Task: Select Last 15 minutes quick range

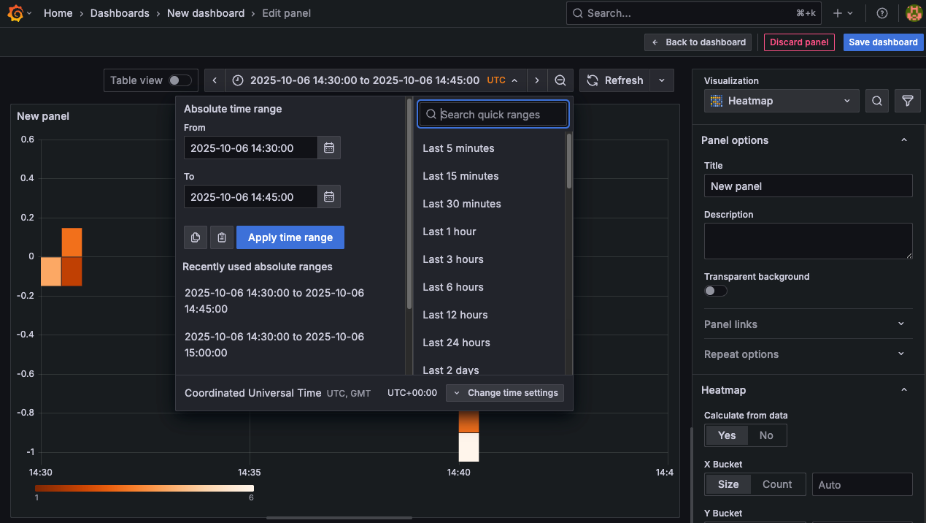Action: click(x=460, y=176)
